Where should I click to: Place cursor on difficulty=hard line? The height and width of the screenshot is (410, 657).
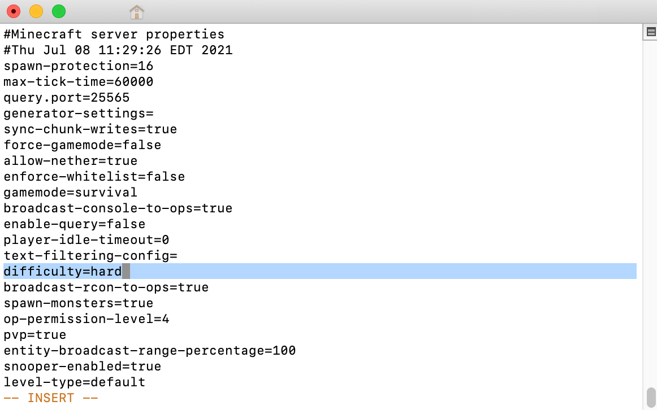(63, 272)
